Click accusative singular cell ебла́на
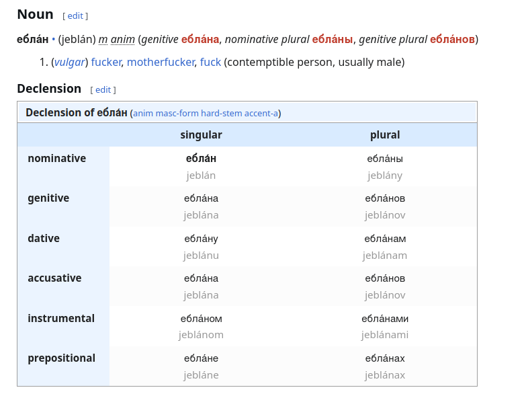This screenshot has width=528, height=394. (x=201, y=278)
